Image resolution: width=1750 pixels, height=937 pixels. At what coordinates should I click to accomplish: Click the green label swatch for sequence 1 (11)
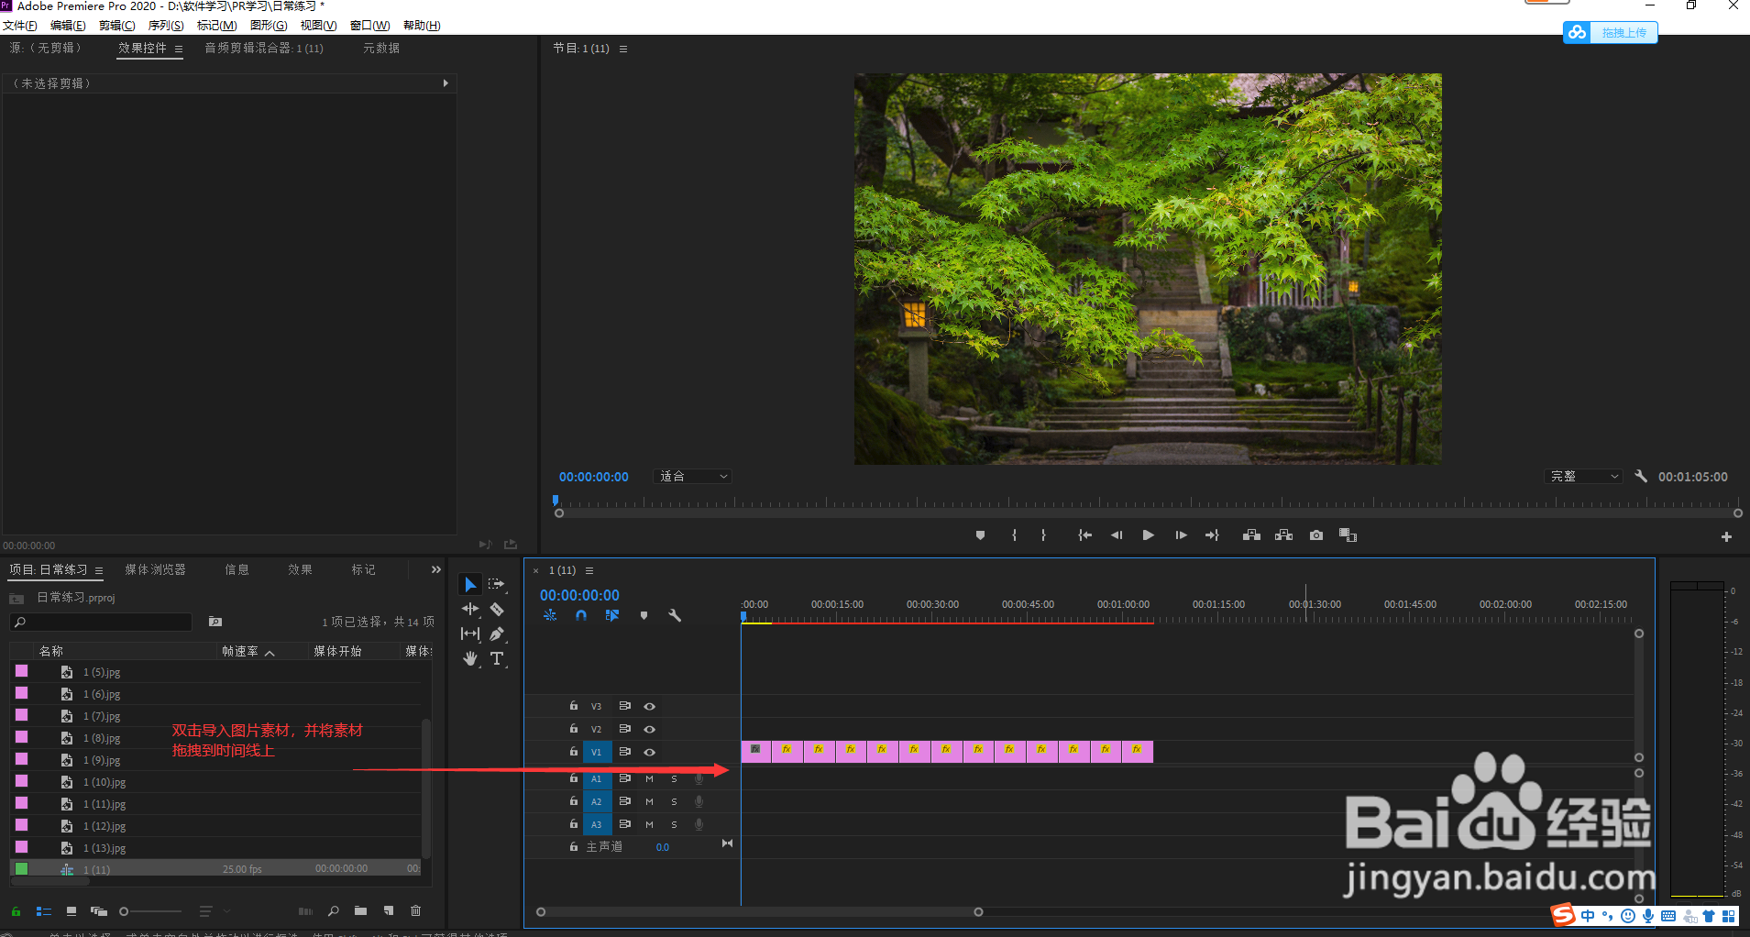tap(22, 869)
